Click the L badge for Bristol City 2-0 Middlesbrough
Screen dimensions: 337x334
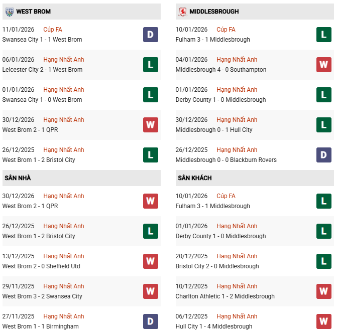pyautogui.click(x=323, y=261)
